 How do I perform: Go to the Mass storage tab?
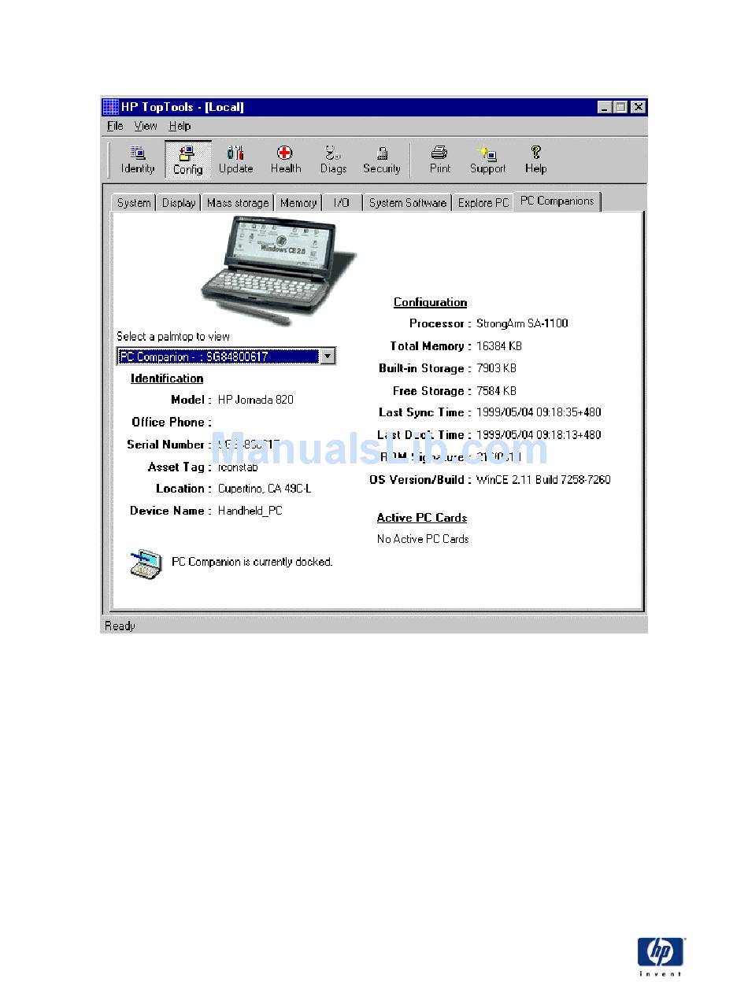(x=238, y=203)
